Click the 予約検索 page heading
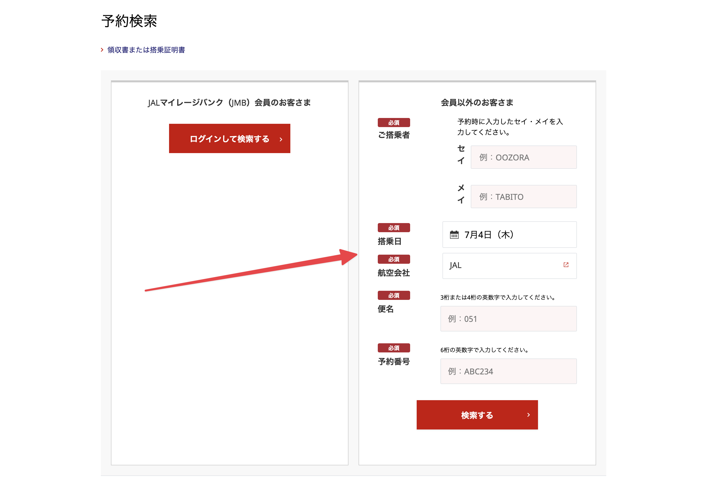The width and height of the screenshot is (703, 480). click(x=129, y=21)
